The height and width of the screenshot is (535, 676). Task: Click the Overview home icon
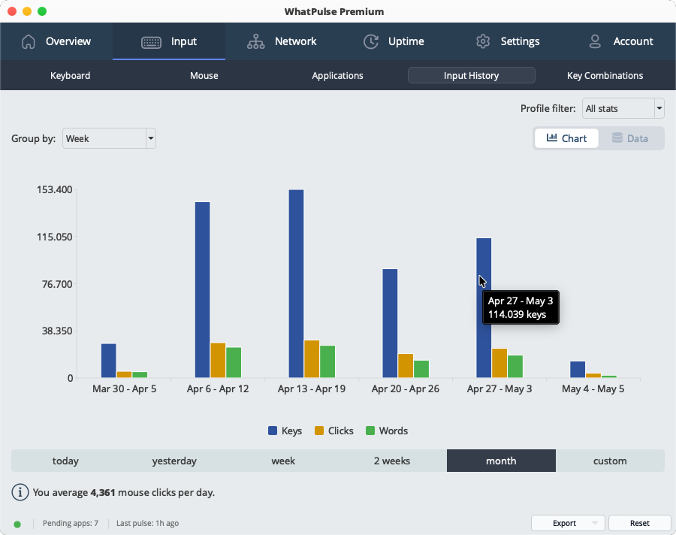click(29, 41)
